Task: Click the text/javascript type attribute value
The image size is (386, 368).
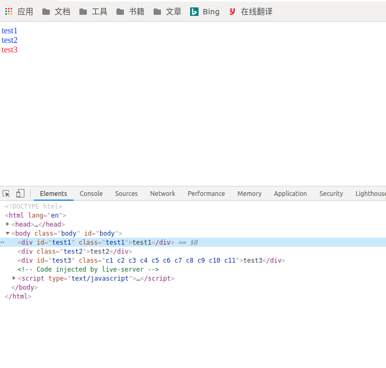Action: click(x=100, y=279)
